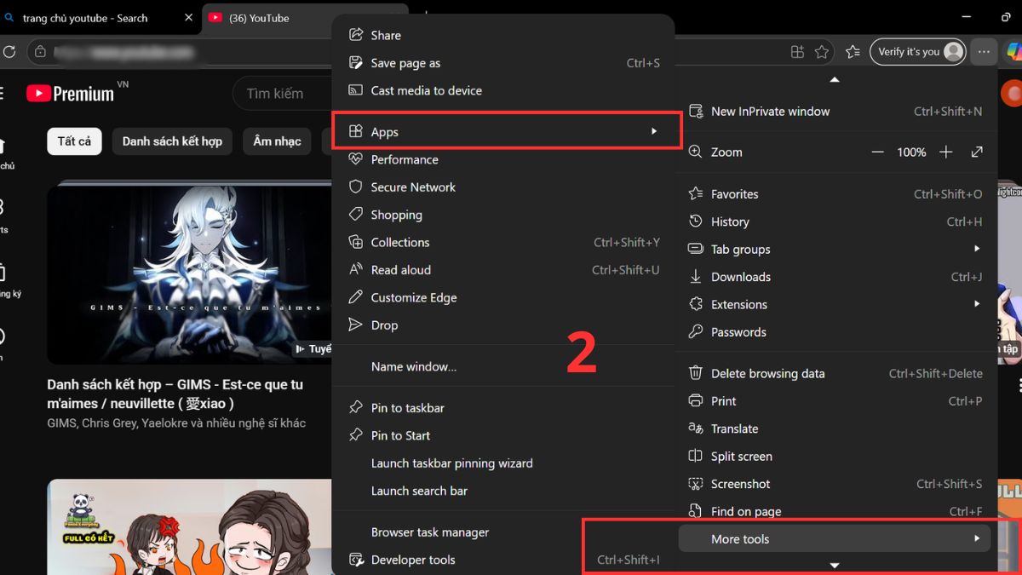Screen dimensions: 1022x575
Task: Click the Screenshot icon
Action: 696,484
